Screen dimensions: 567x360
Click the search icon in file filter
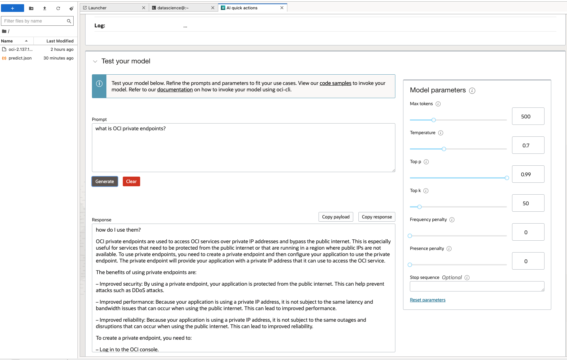click(69, 21)
